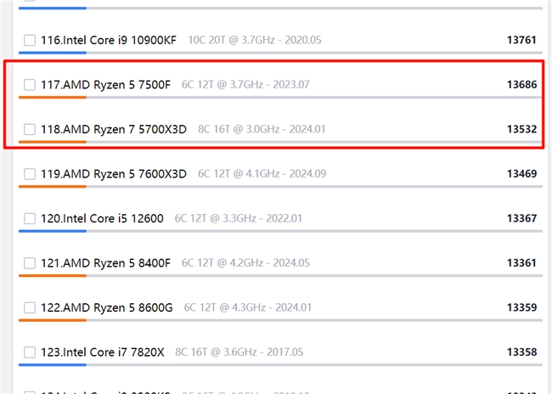552x394 pixels.
Task: Click the score 13761
Action: (x=521, y=40)
